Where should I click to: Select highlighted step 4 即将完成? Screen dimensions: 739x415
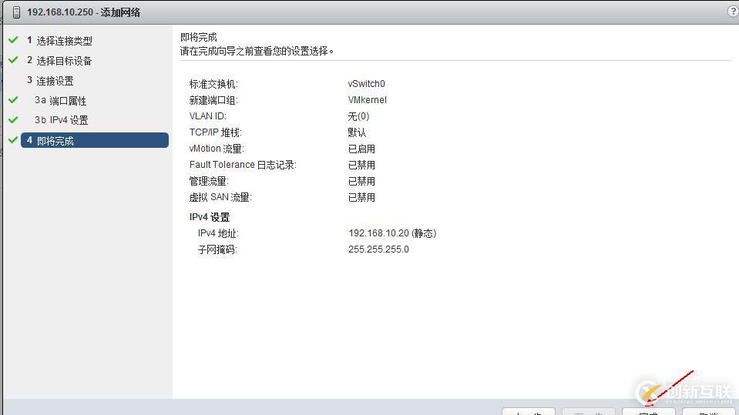tap(95, 140)
